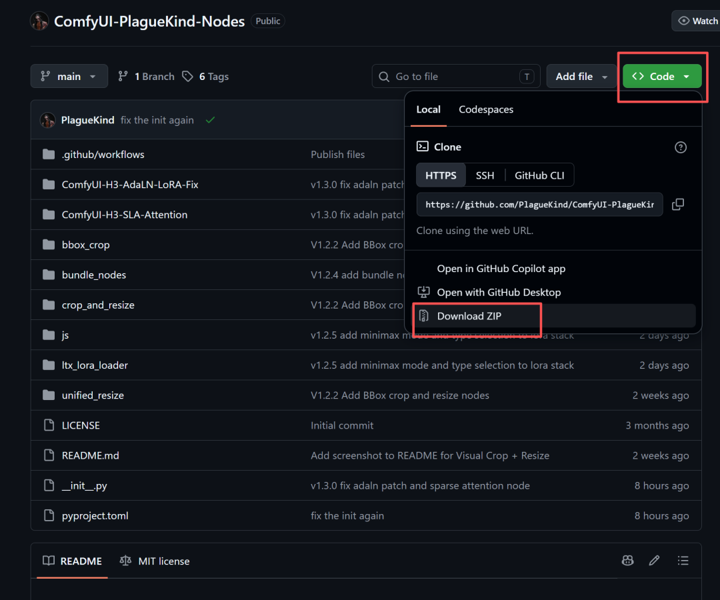Screen dimensions: 720x600
Task: Open the ComfyUI-H3-SLA-Attention folder
Action: [x=125, y=215]
